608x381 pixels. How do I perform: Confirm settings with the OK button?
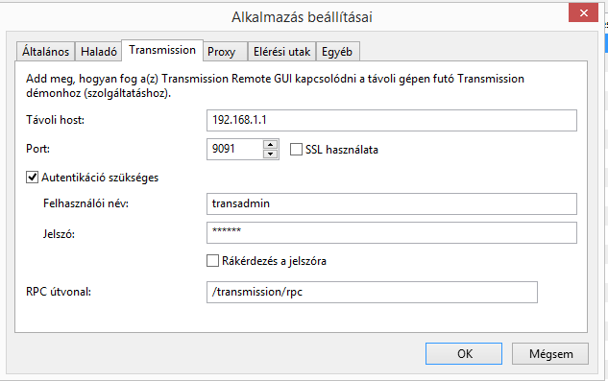click(464, 353)
